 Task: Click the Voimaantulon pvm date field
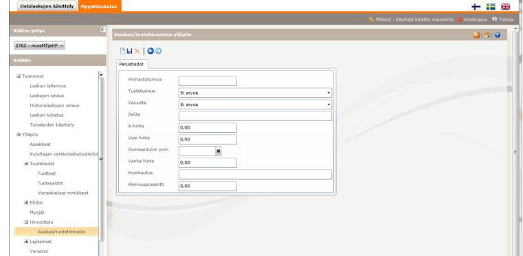coord(197,151)
